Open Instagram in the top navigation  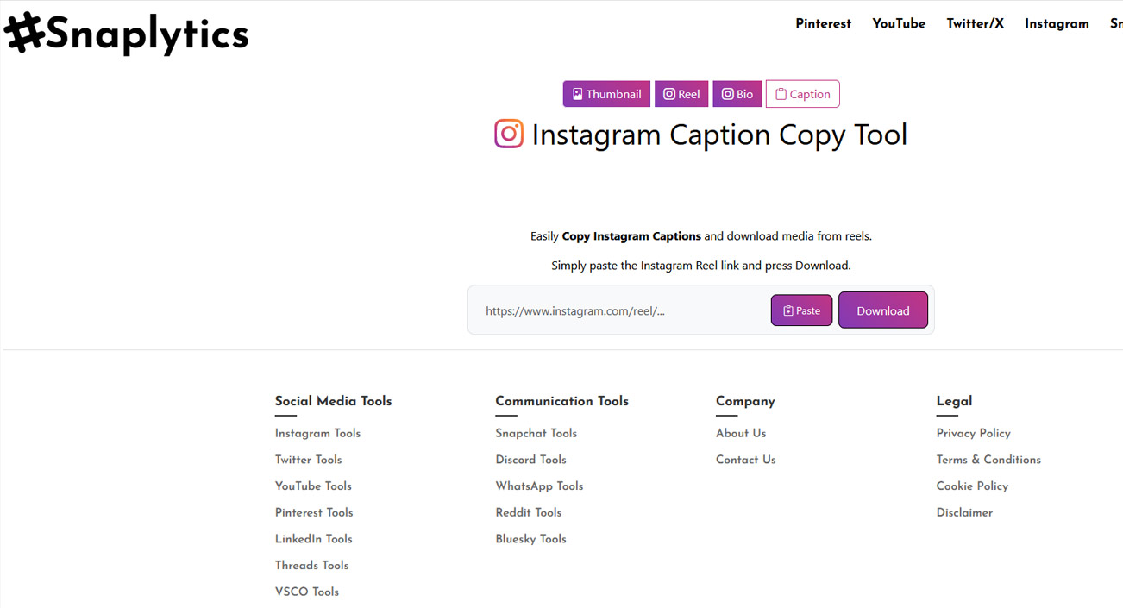pyautogui.click(x=1057, y=23)
